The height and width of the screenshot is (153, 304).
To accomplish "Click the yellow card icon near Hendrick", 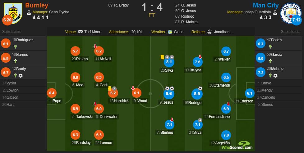I will point(109,88).
